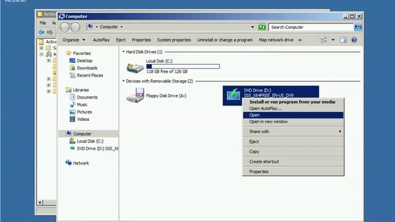Click the Forward navigation button in Computer window
395x222 pixels.
75,27
